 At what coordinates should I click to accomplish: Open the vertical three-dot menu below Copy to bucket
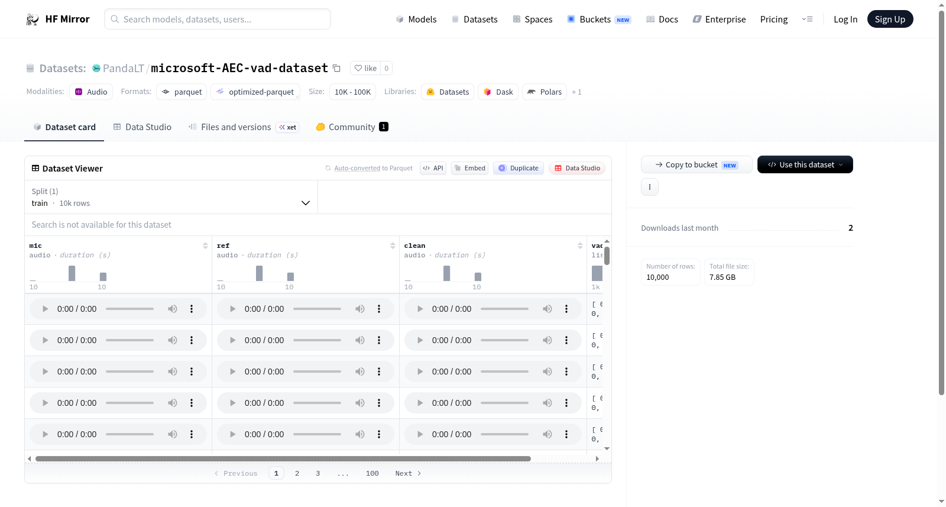click(650, 187)
